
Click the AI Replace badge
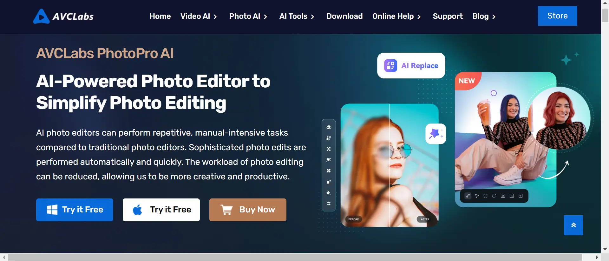coord(411,65)
